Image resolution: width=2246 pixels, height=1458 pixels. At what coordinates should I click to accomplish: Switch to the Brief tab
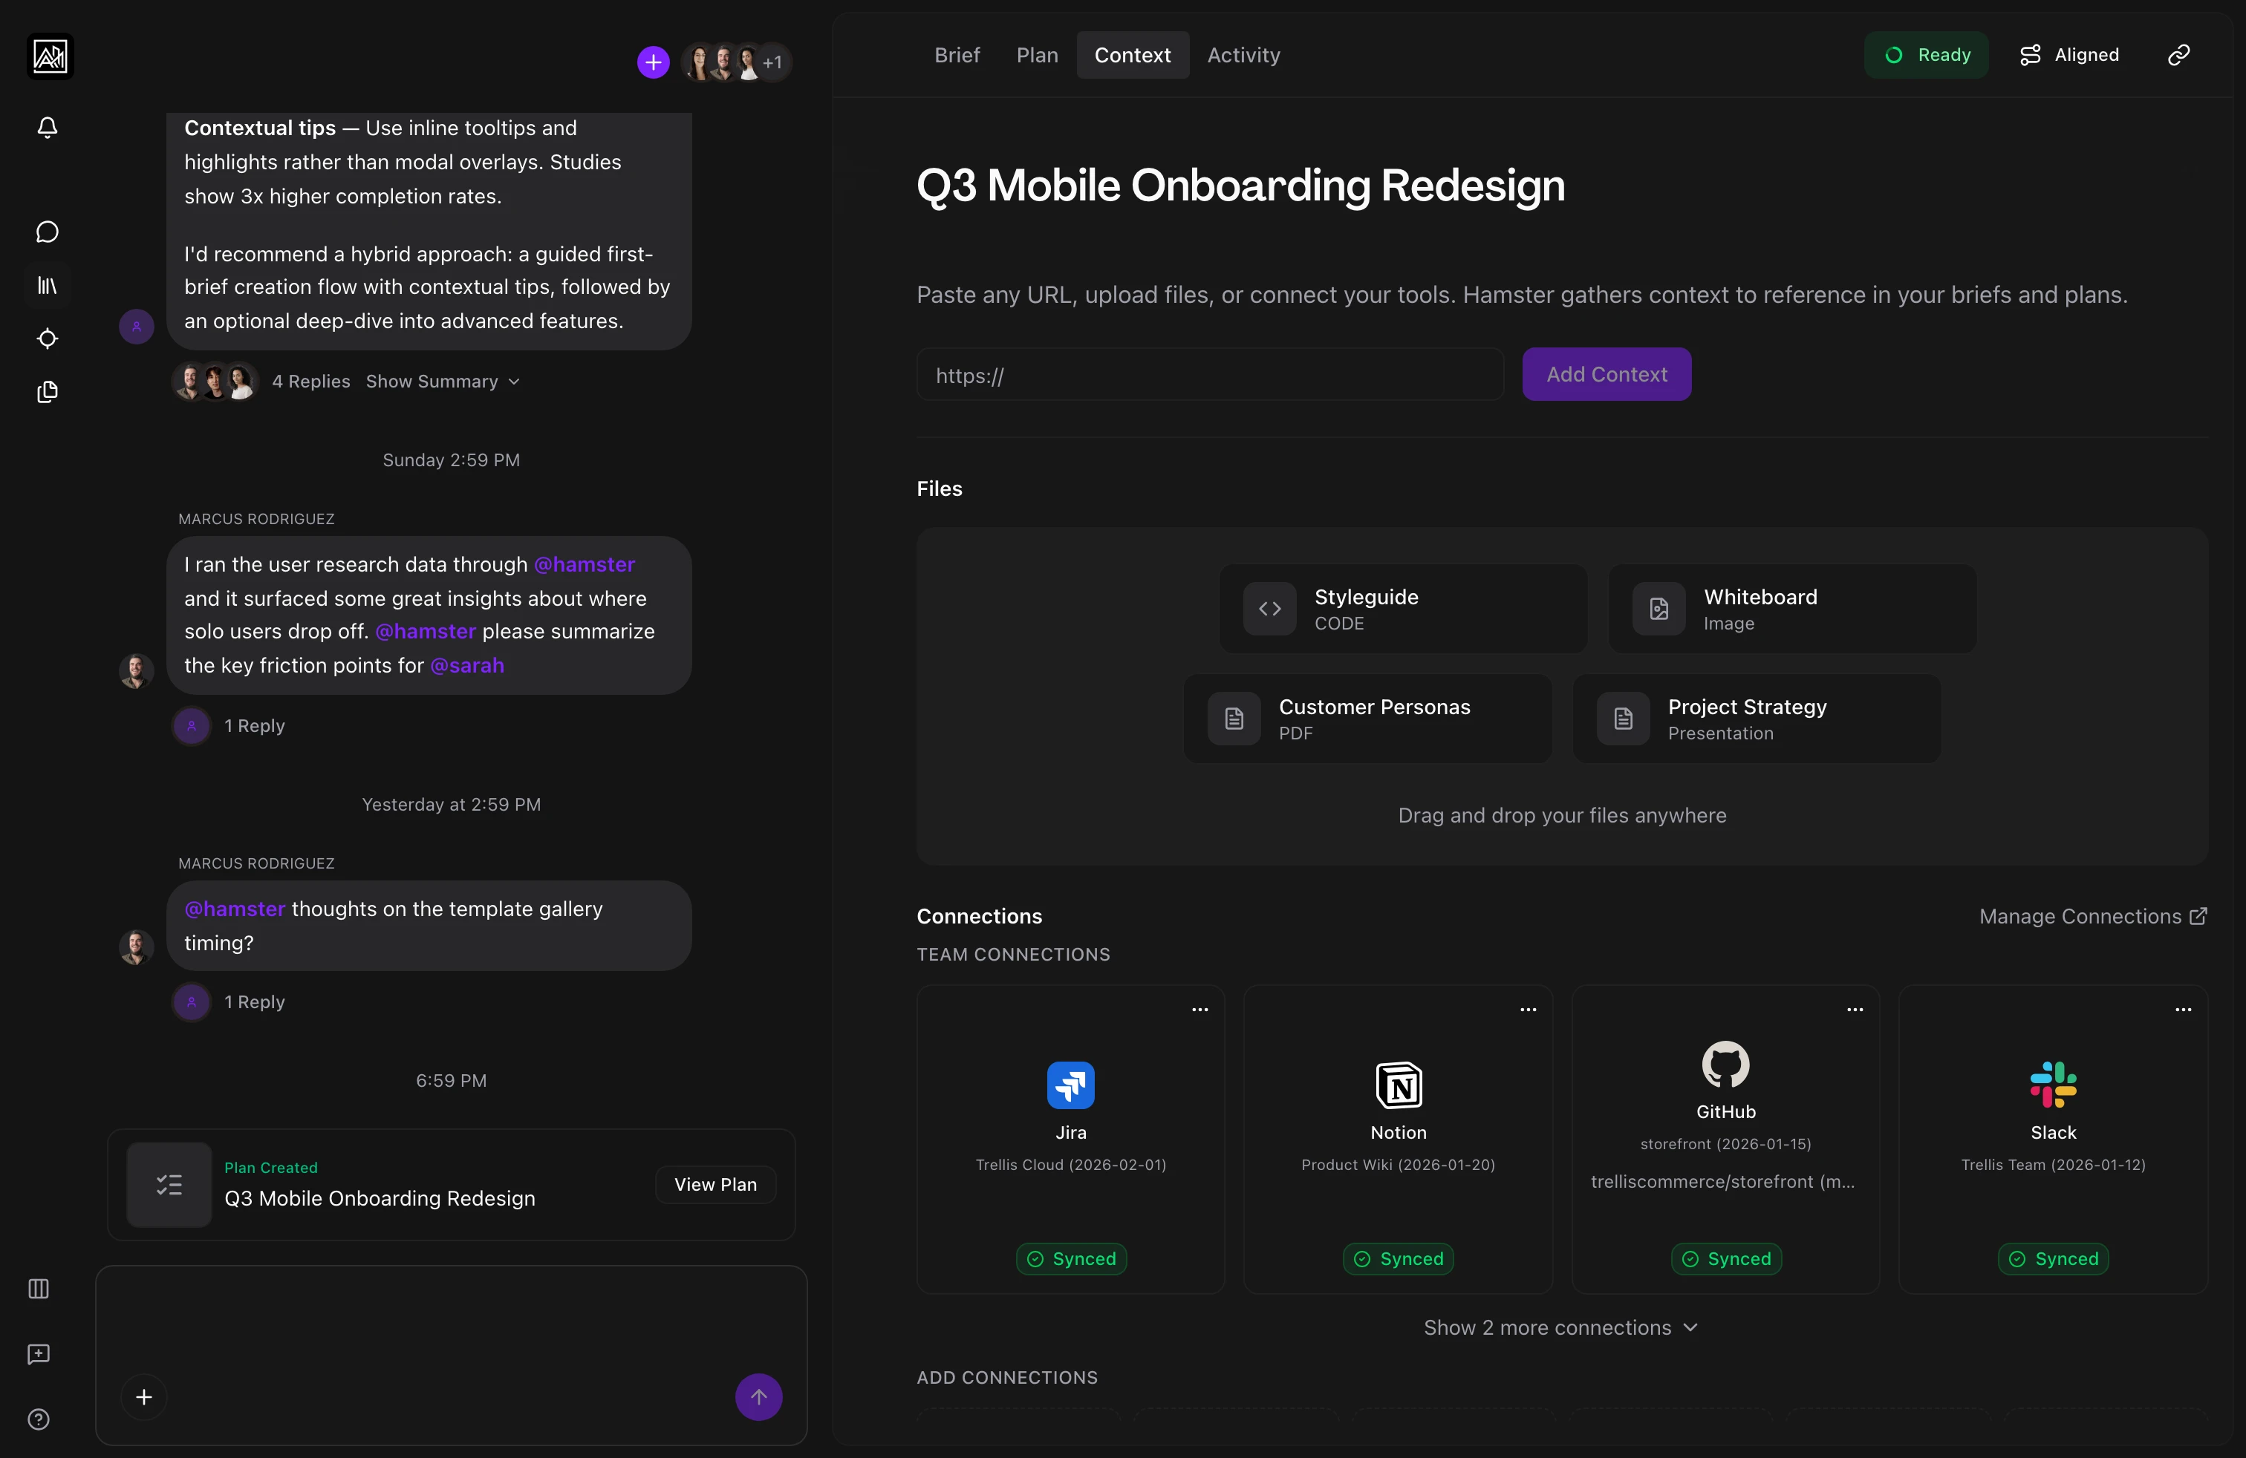957,55
